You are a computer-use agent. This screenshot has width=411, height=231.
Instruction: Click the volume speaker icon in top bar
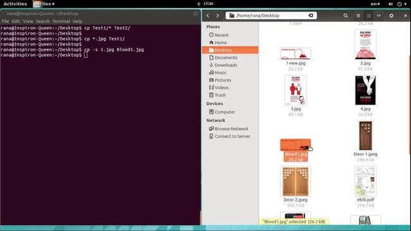click(x=390, y=4)
